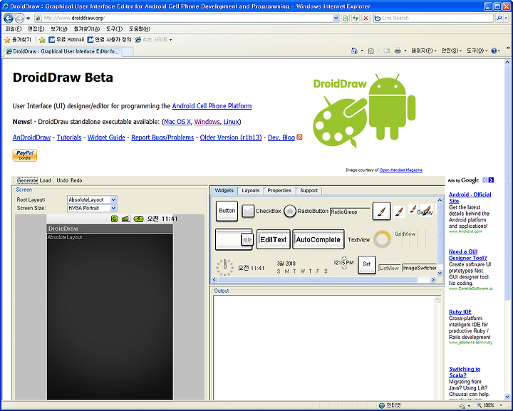This screenshot has height=411, width=513.
Task: Click the Redo button
Action: (x=76, y=180)
